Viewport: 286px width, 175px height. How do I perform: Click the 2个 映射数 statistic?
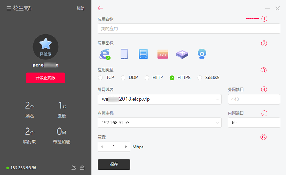(x=29, y=136)
